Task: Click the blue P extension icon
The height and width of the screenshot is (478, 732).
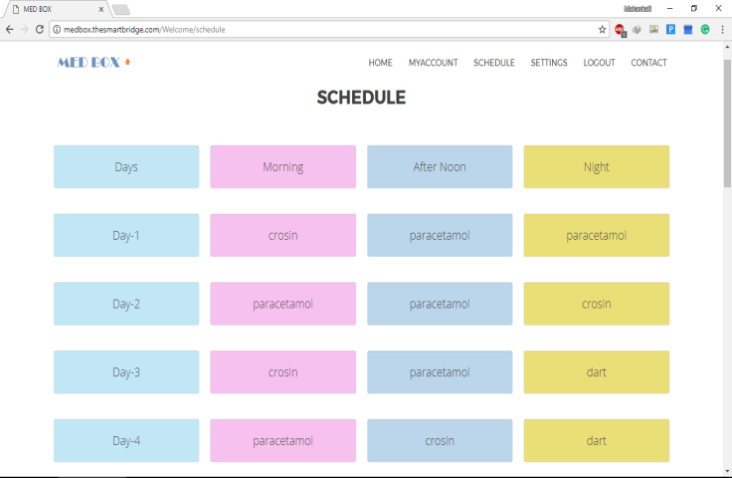Action: pyautogui.click(x=671, y=30)
